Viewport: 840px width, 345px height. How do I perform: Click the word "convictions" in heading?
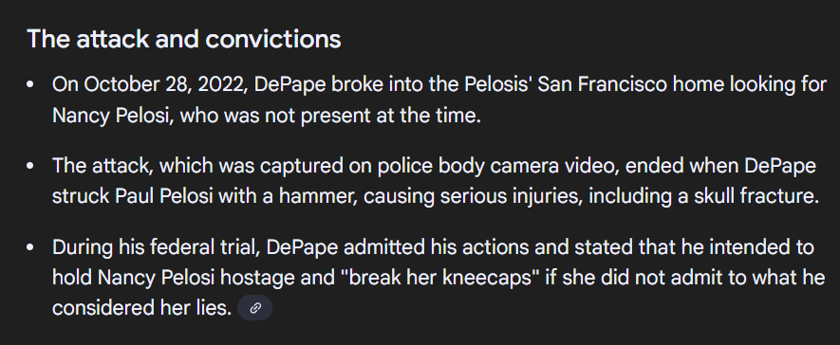[x=273, y=39]
